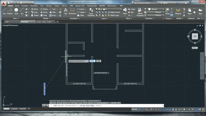Activate the Trim tool
This screenshot has width=206, height=116.
click(53, 9)
